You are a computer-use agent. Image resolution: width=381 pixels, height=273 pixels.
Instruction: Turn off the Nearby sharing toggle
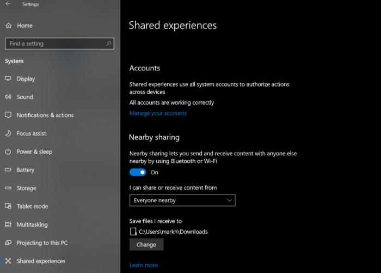point(138,172)
